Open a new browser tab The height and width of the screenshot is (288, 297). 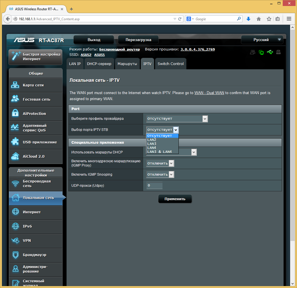[x=71, y=9]
